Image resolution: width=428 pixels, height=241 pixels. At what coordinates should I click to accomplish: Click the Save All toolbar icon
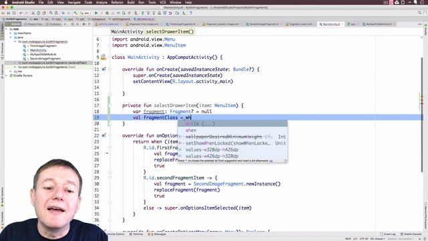point(9,13)
